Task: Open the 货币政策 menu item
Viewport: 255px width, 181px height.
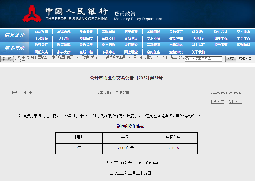Action: click(86, 32)
